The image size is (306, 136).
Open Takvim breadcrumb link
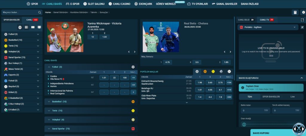tap(94, 12)
